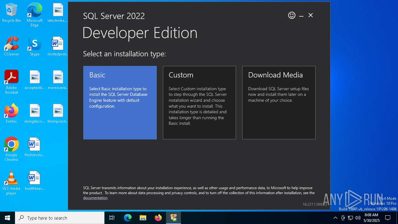Open network settings tray icon

pyautogui.click(x=350, y=218)
